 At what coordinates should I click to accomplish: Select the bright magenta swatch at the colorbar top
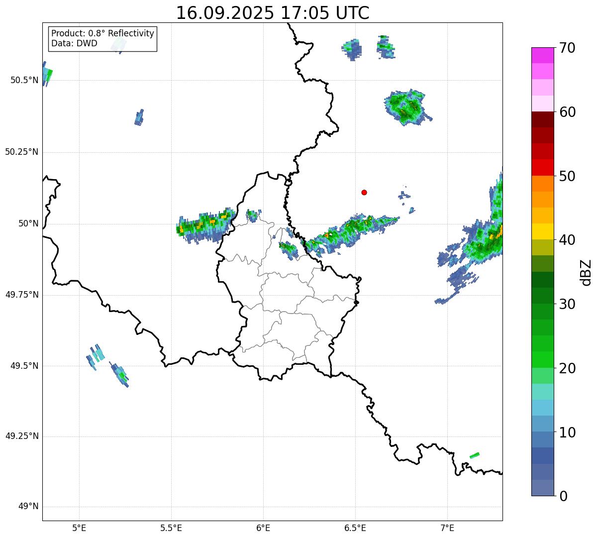click(542, 55)
